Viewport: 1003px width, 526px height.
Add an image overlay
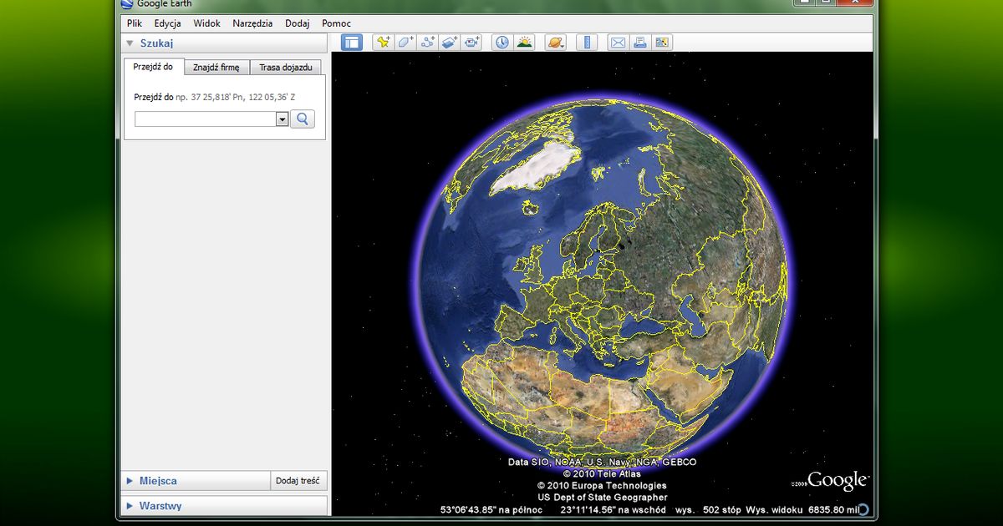pyautogui.click(x=449, y=42)
